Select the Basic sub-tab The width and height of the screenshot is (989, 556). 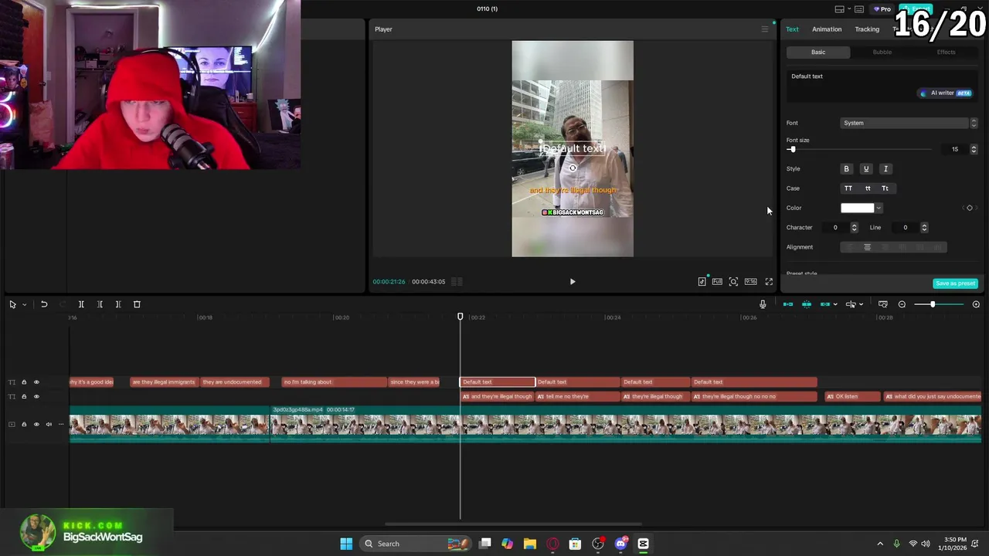pyautogui.click(x=818, y=53)
